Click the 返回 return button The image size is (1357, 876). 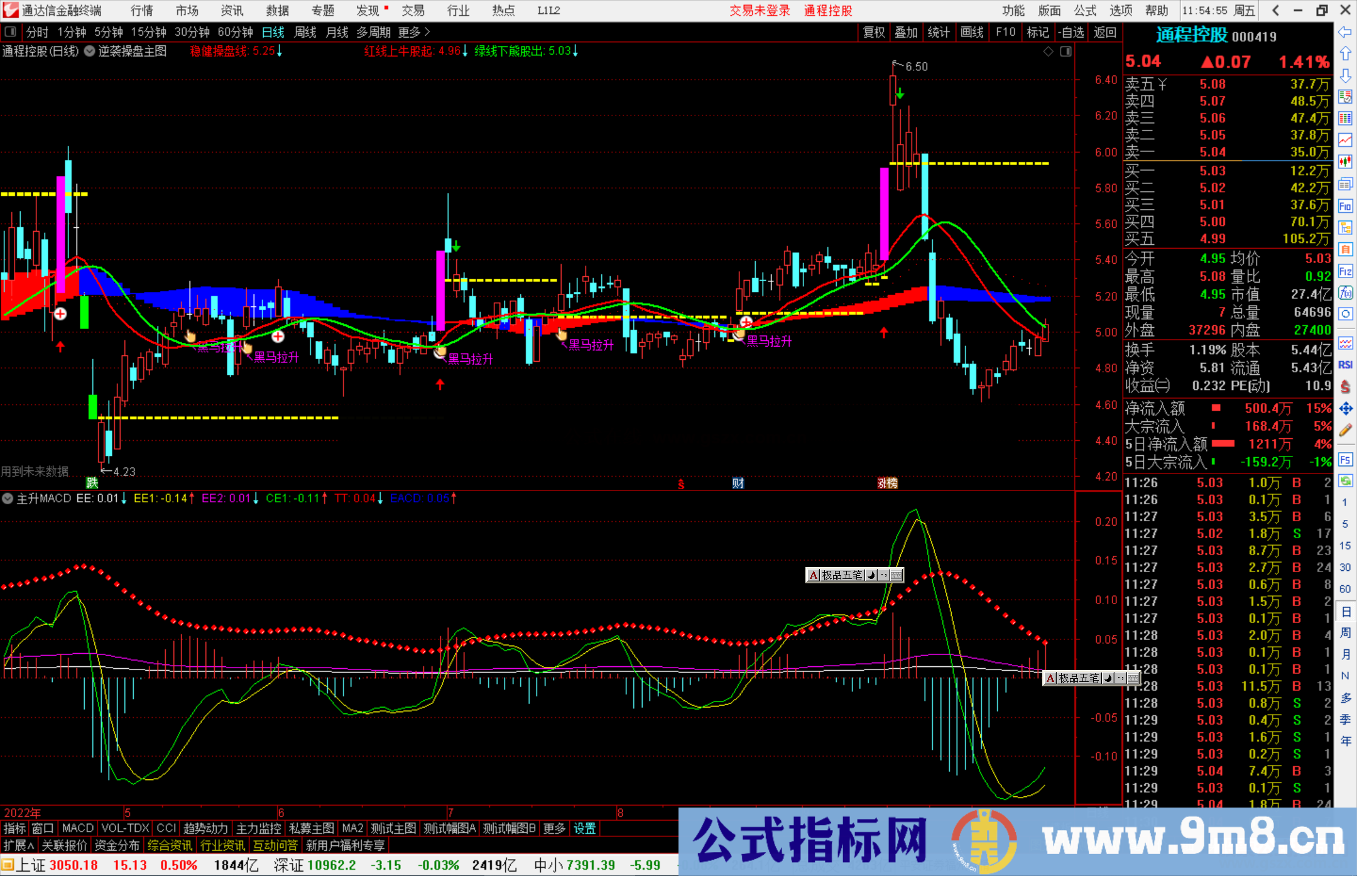[x=1104, y=32]
